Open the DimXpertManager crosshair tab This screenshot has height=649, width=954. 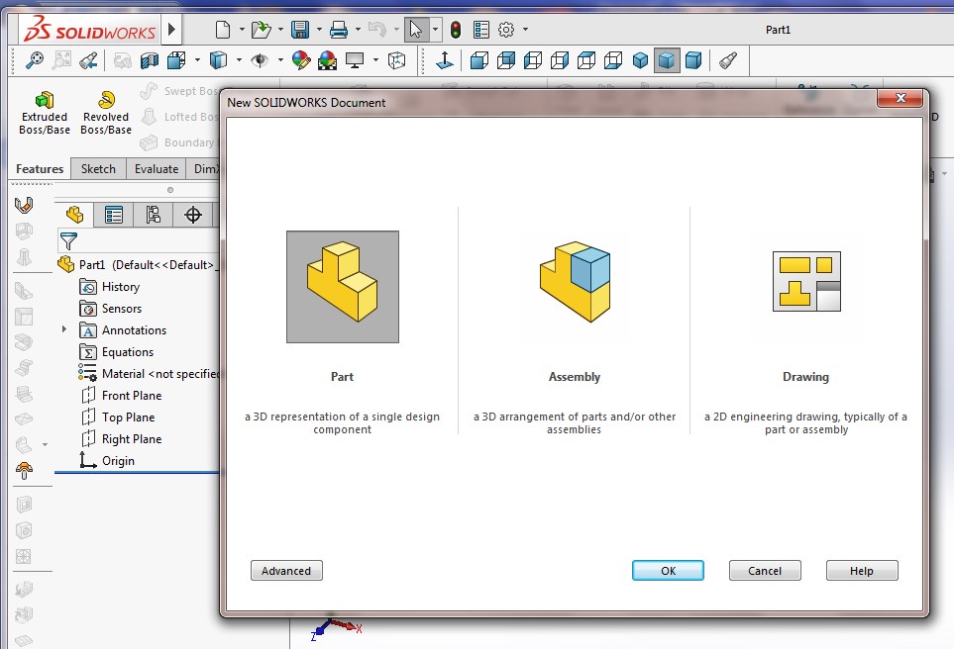[193, 215]
